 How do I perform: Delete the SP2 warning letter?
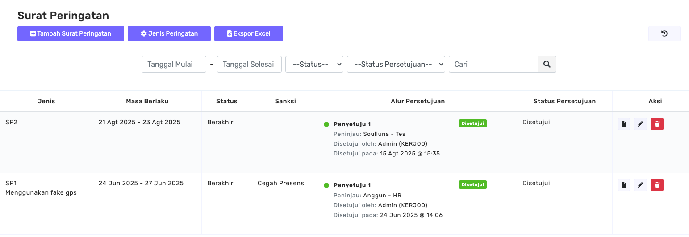click(x=657, y=124)
